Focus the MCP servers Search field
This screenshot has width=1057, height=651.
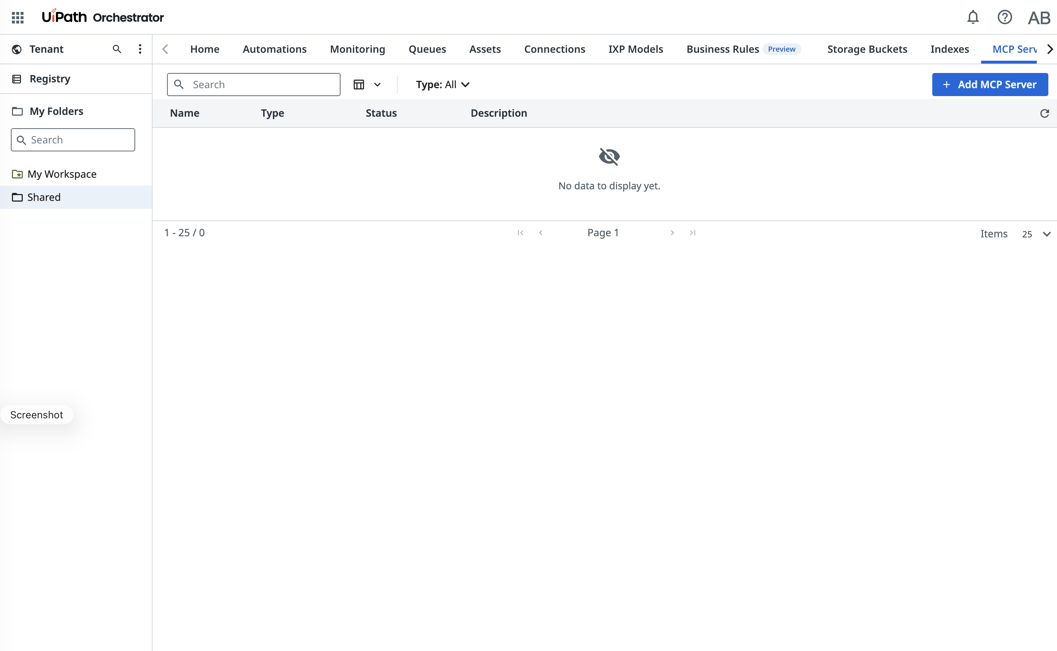pyautogui.click(x=254, y=85)
